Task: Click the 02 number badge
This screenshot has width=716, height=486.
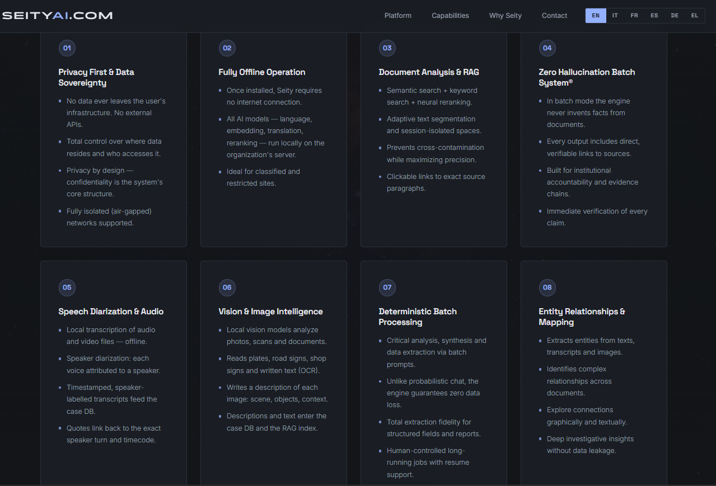Action: click(227, 48)
